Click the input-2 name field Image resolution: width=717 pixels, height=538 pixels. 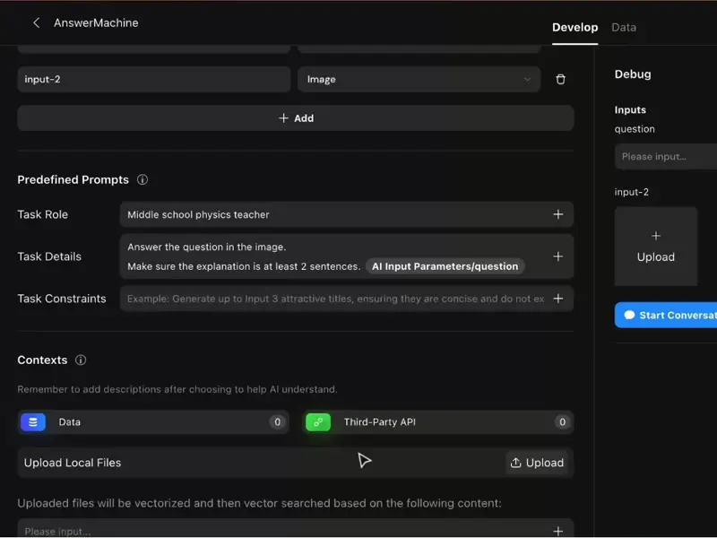coord(153,79)
